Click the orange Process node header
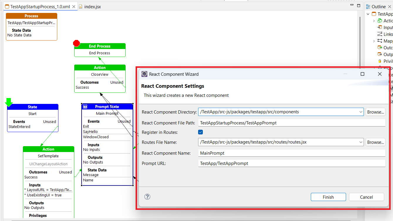Image resolution: width=393 pixels, height=221 pixels. pos(31,16)
